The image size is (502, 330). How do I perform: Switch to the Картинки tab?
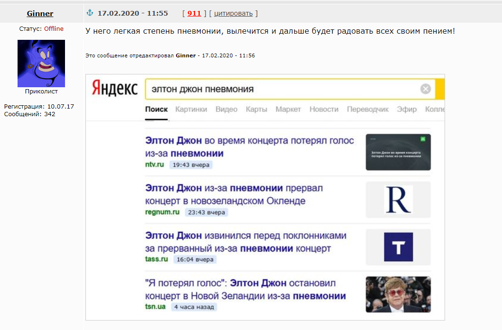[191, 110]
